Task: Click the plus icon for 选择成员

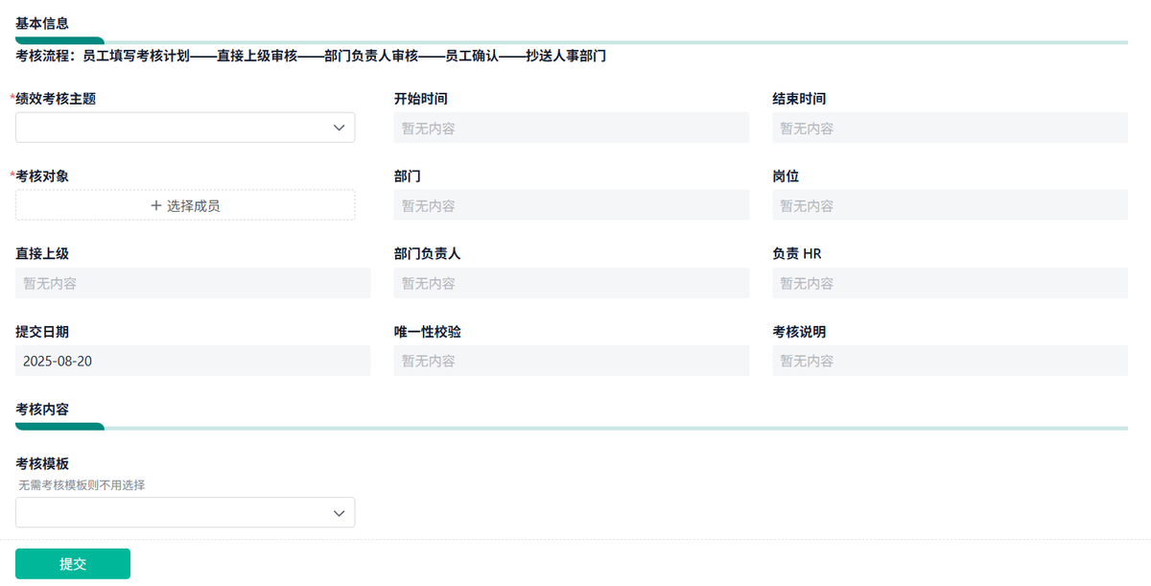Action: tap(156, 205)
